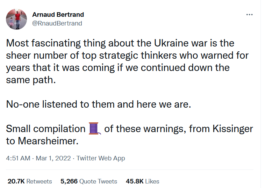View the 20.7K Retweets list
Image resolution: width=265 pixels, height=188 pixels.
tap(30, 181)
